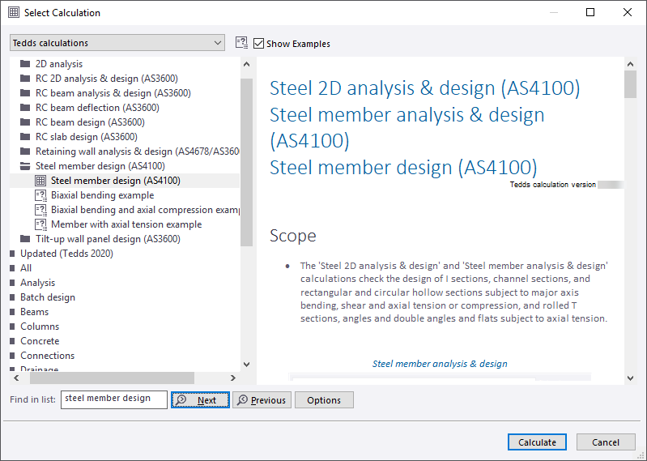Image resolution: width=647 pixels, height=461 pixels.
Task: Click the examples icon beside Show Examples
Action: [242, 43]
